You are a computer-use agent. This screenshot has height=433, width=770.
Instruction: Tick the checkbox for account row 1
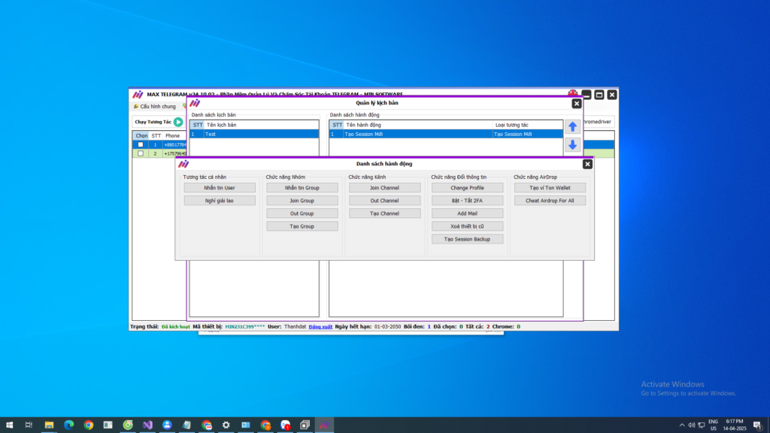pyautogui.click(x=140, y=144)
